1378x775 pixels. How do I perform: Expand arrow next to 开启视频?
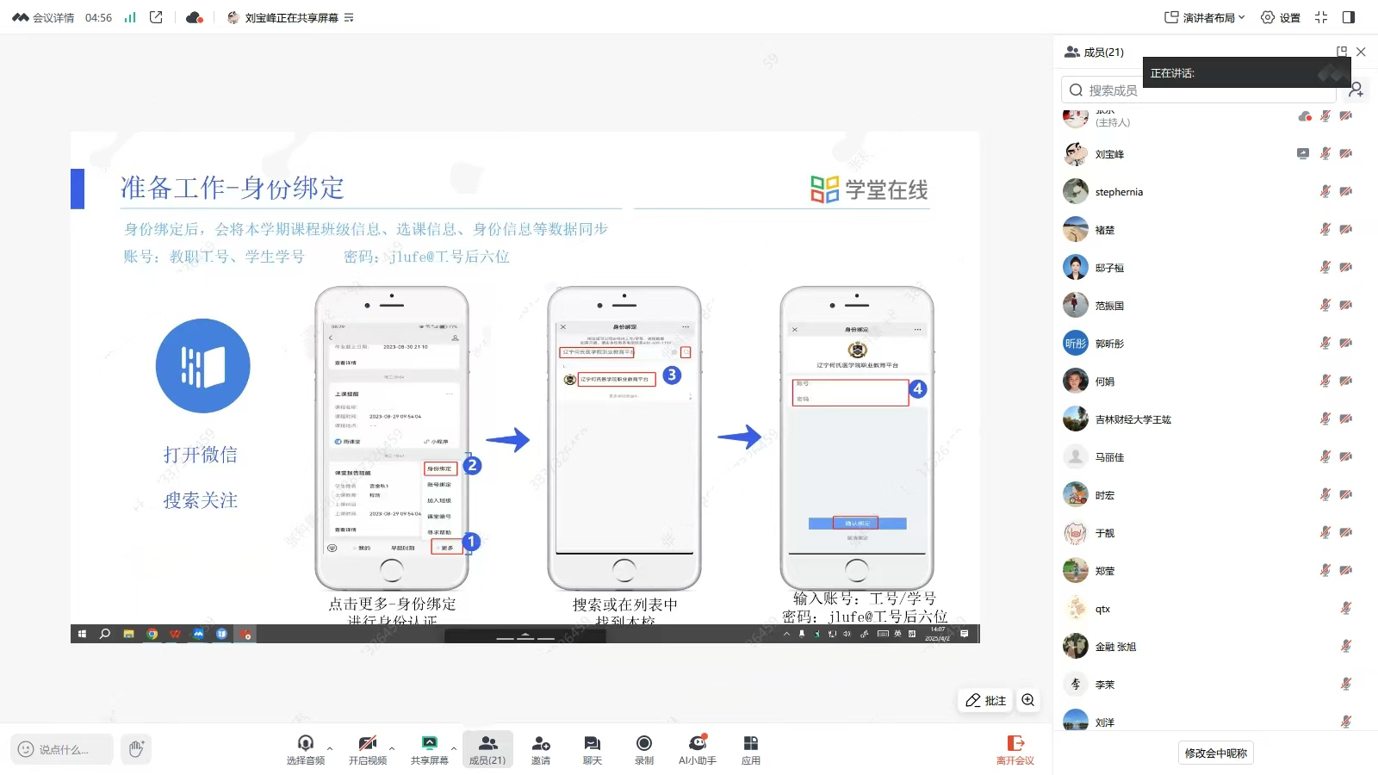[x=392, y=748]
